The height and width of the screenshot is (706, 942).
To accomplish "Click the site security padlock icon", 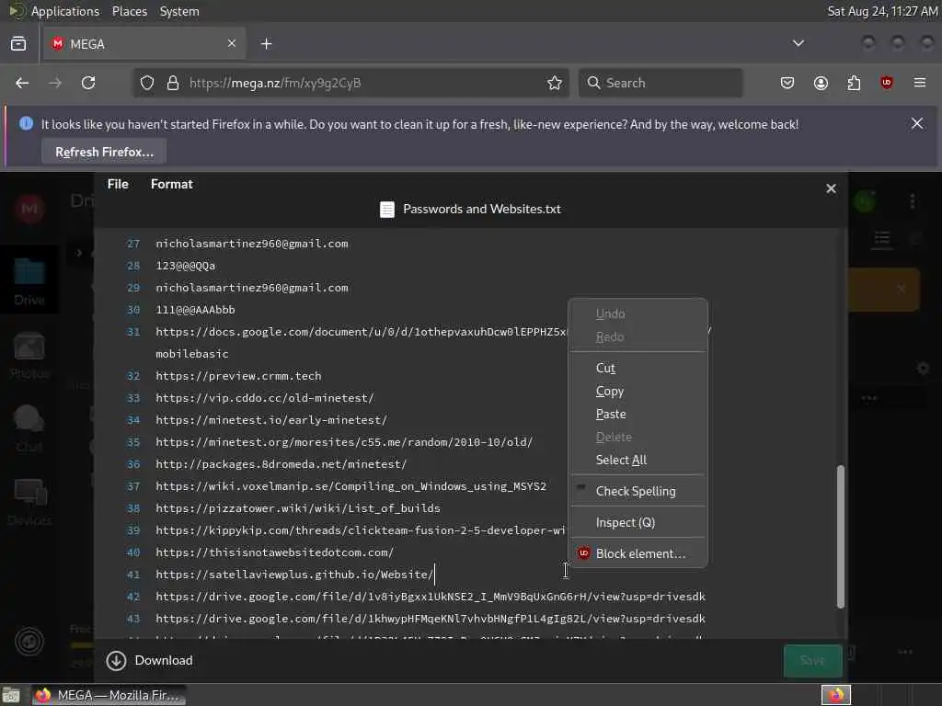I will point(173,83).
